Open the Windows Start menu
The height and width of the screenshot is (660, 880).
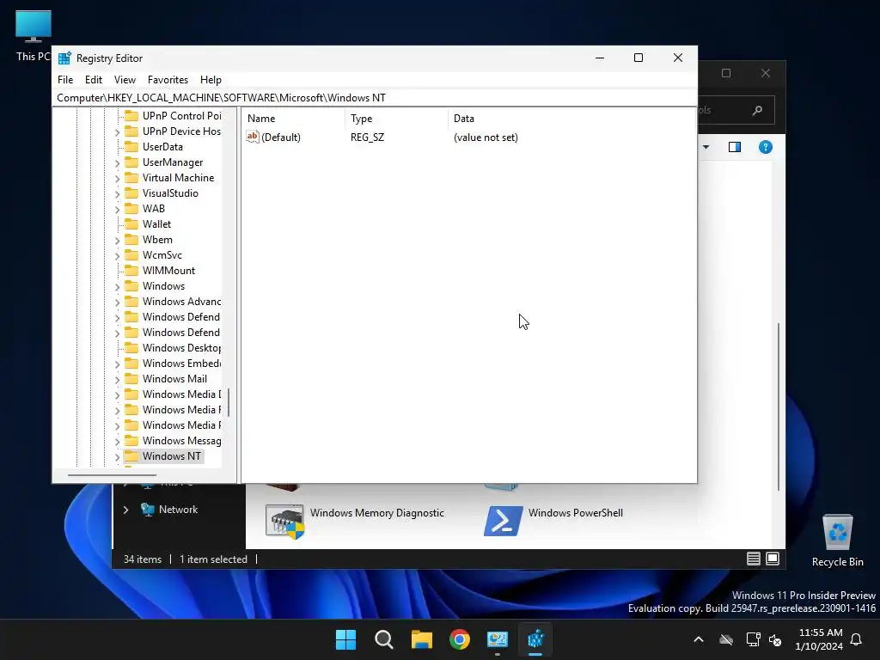(x=345, y=639)
